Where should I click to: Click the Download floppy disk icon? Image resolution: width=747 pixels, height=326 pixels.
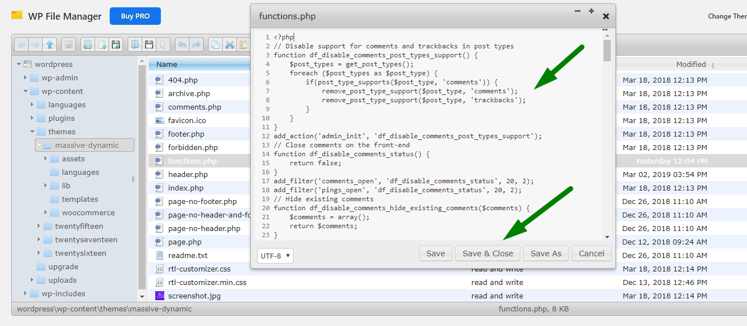(149, 44)
